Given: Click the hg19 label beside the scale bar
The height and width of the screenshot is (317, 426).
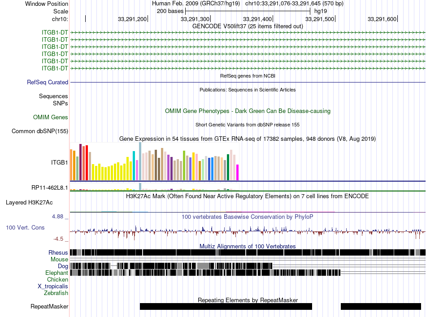Looking at the screenshot, I should pos(321,11).
